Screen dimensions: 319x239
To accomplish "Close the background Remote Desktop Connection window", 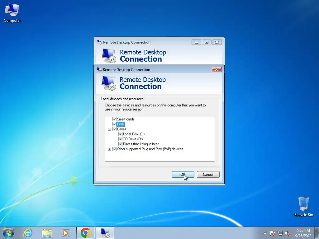I will (x=217, y=42).
